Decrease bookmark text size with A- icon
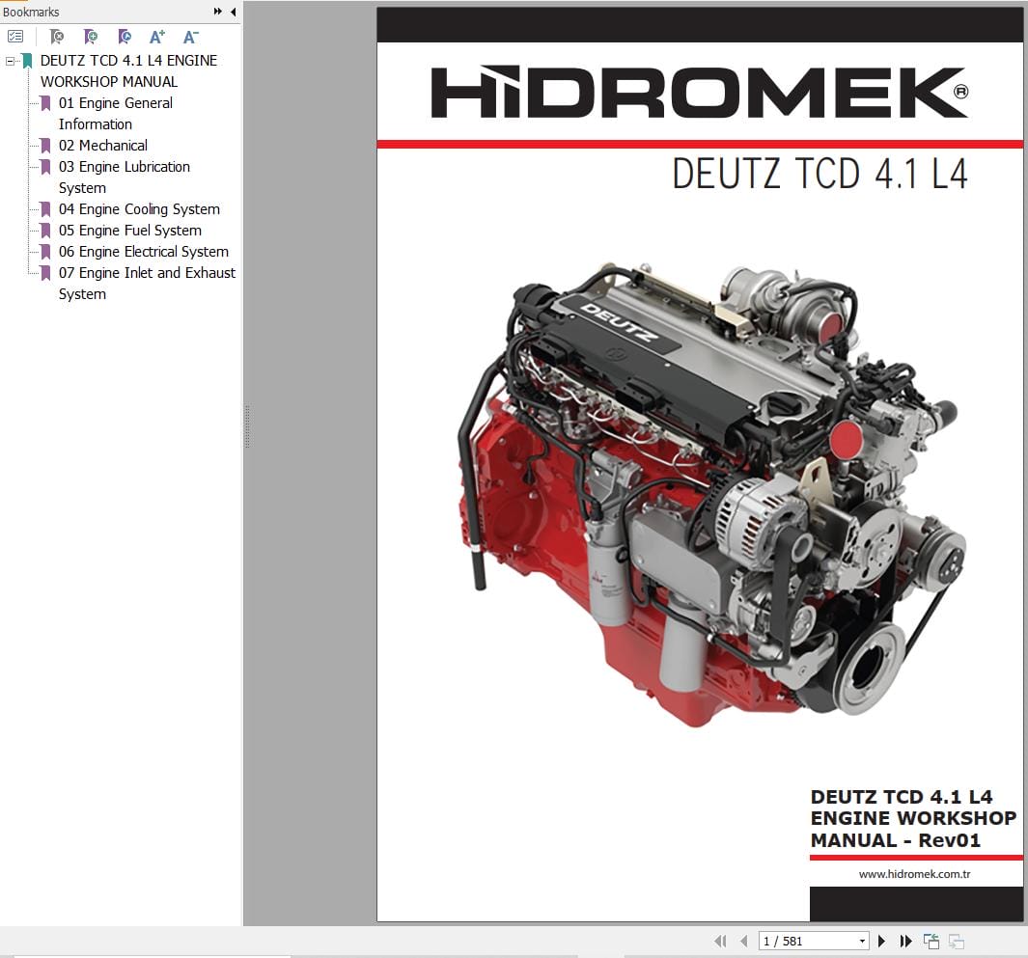This screenshot has height=958, width=1028. (x=189, y=36)
